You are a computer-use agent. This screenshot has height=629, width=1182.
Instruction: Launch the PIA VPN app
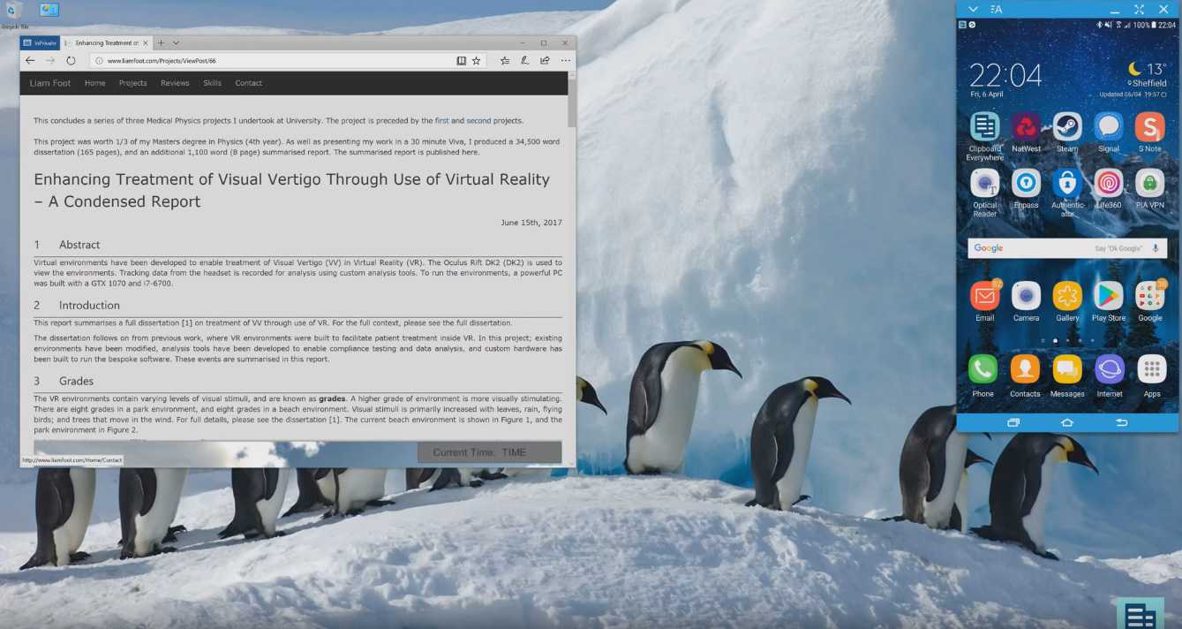[x=1149, y=183]
